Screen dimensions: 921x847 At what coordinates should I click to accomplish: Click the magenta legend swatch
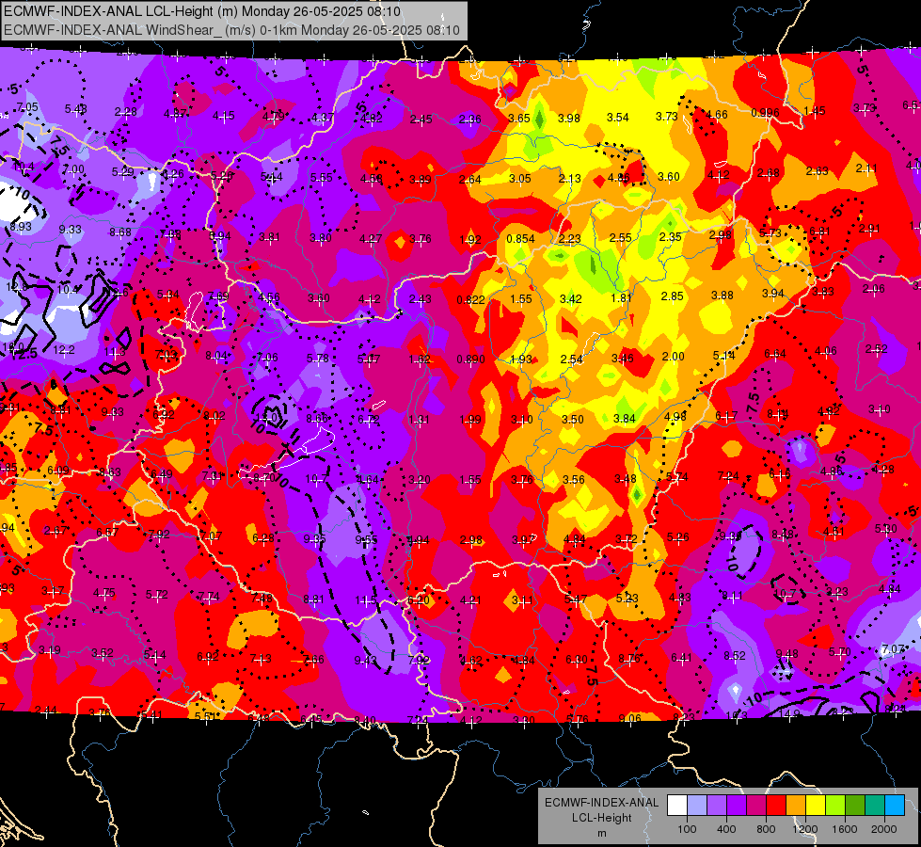pyautogui.click(x=756, y=806)
